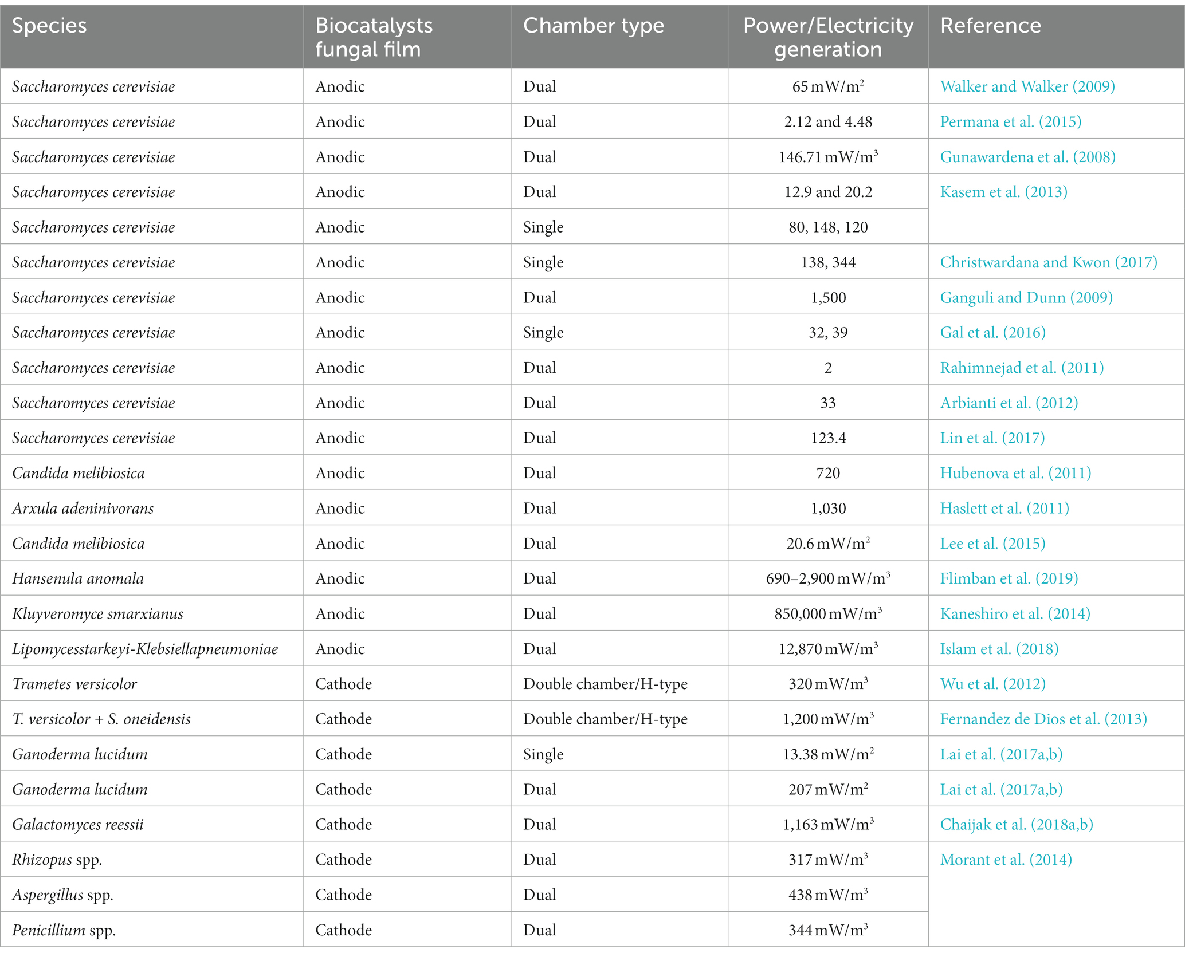This screenshot has width=1185, height=957.
Task: Open the Haslett et al. (2011) citation
Action: pos(1004,509)
